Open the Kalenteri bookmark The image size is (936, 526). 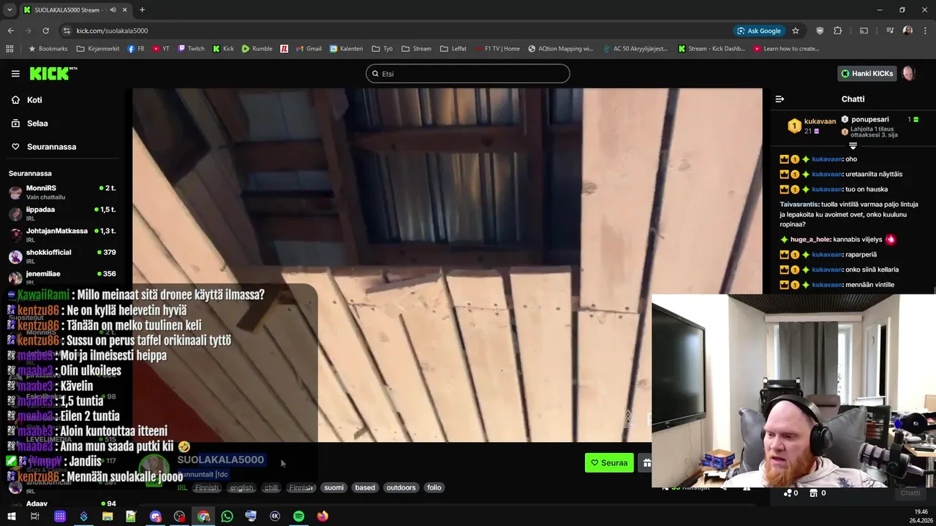point(346,49)
